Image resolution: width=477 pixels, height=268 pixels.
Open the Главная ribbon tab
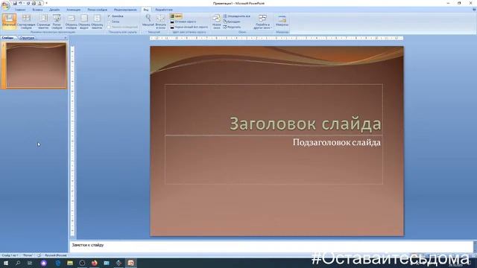[20, 10]
